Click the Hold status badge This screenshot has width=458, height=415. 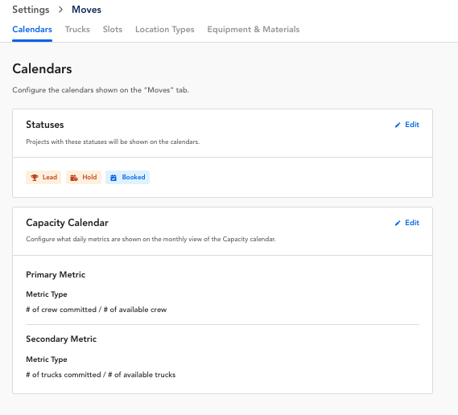click(84, 178)
